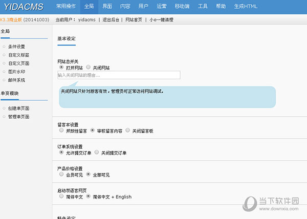Viewport: 307px width, 219px height.
Task: Select the 开放性留言 radio button
Action: 61,130
